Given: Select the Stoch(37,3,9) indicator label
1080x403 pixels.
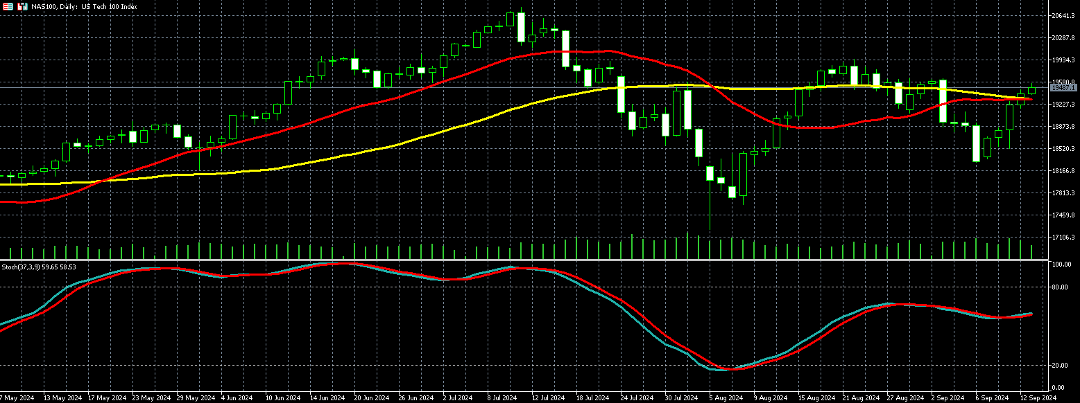Looking at the screenshot, I should (39, 267).
